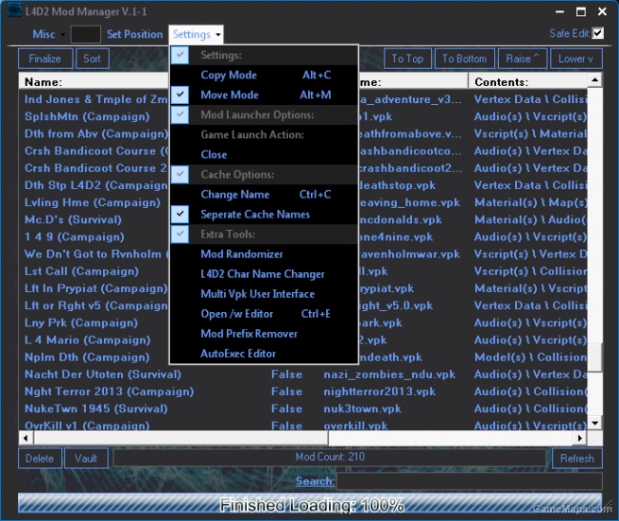619x521 pixels.
Task: Toggle the Safe Edit checkbox
Action: pyautogui.click(x=597, y=33)
